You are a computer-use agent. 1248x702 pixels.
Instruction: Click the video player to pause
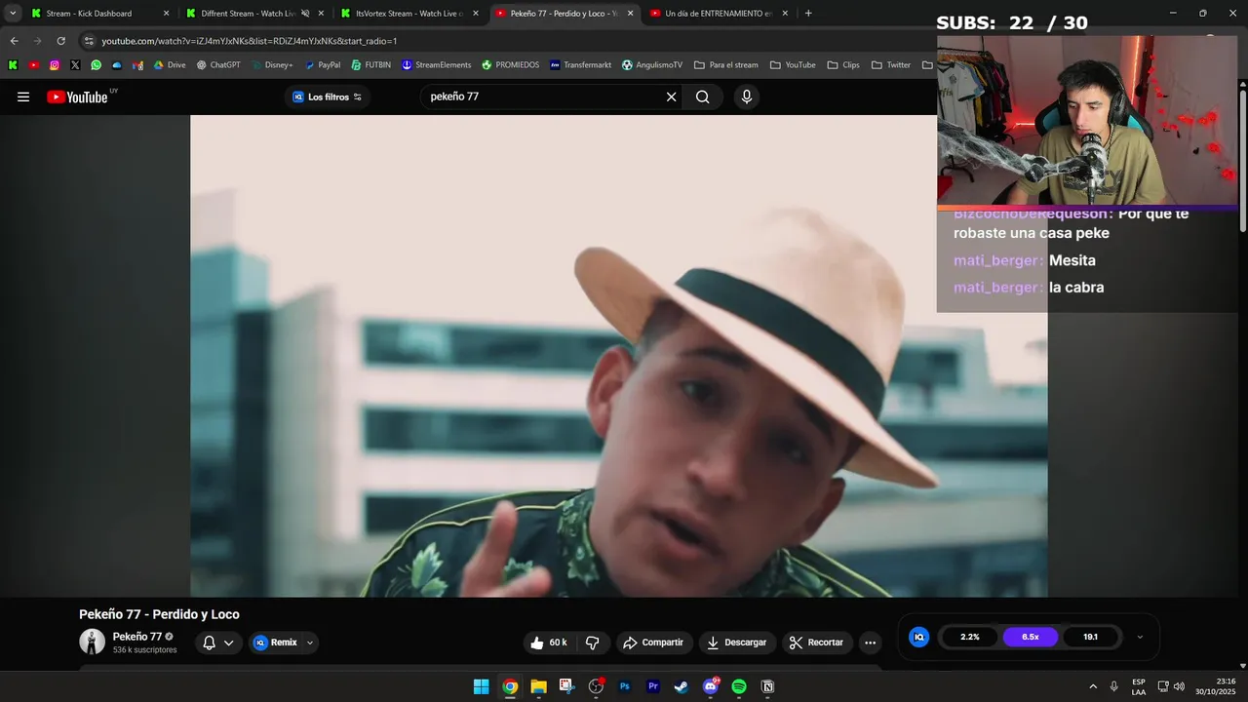point(619,356)
